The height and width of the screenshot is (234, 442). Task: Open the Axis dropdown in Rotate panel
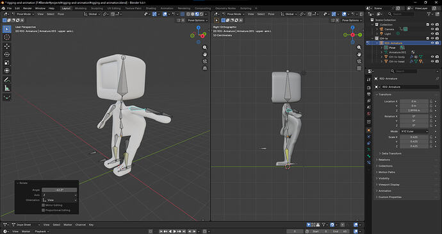60,195
